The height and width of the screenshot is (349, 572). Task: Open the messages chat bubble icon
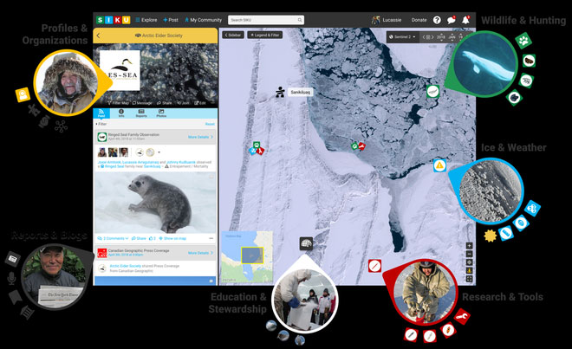tap(452, 20)
